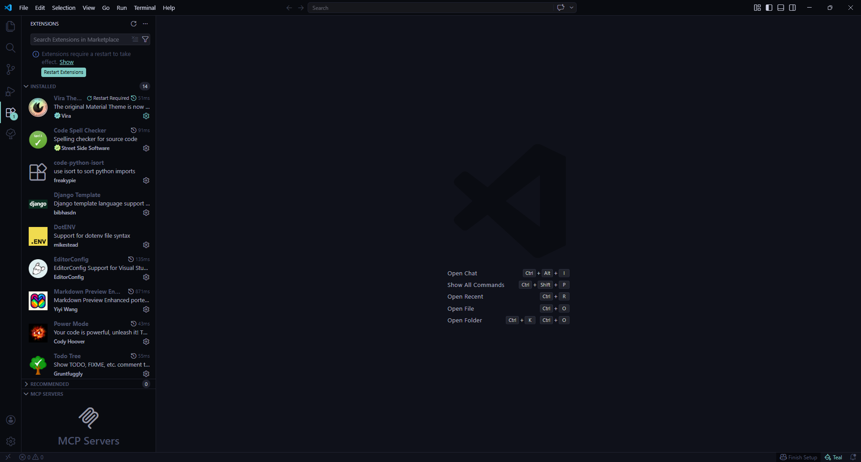Select the Extensions view icon
This screenshot has width=861, height=462.
10,112
